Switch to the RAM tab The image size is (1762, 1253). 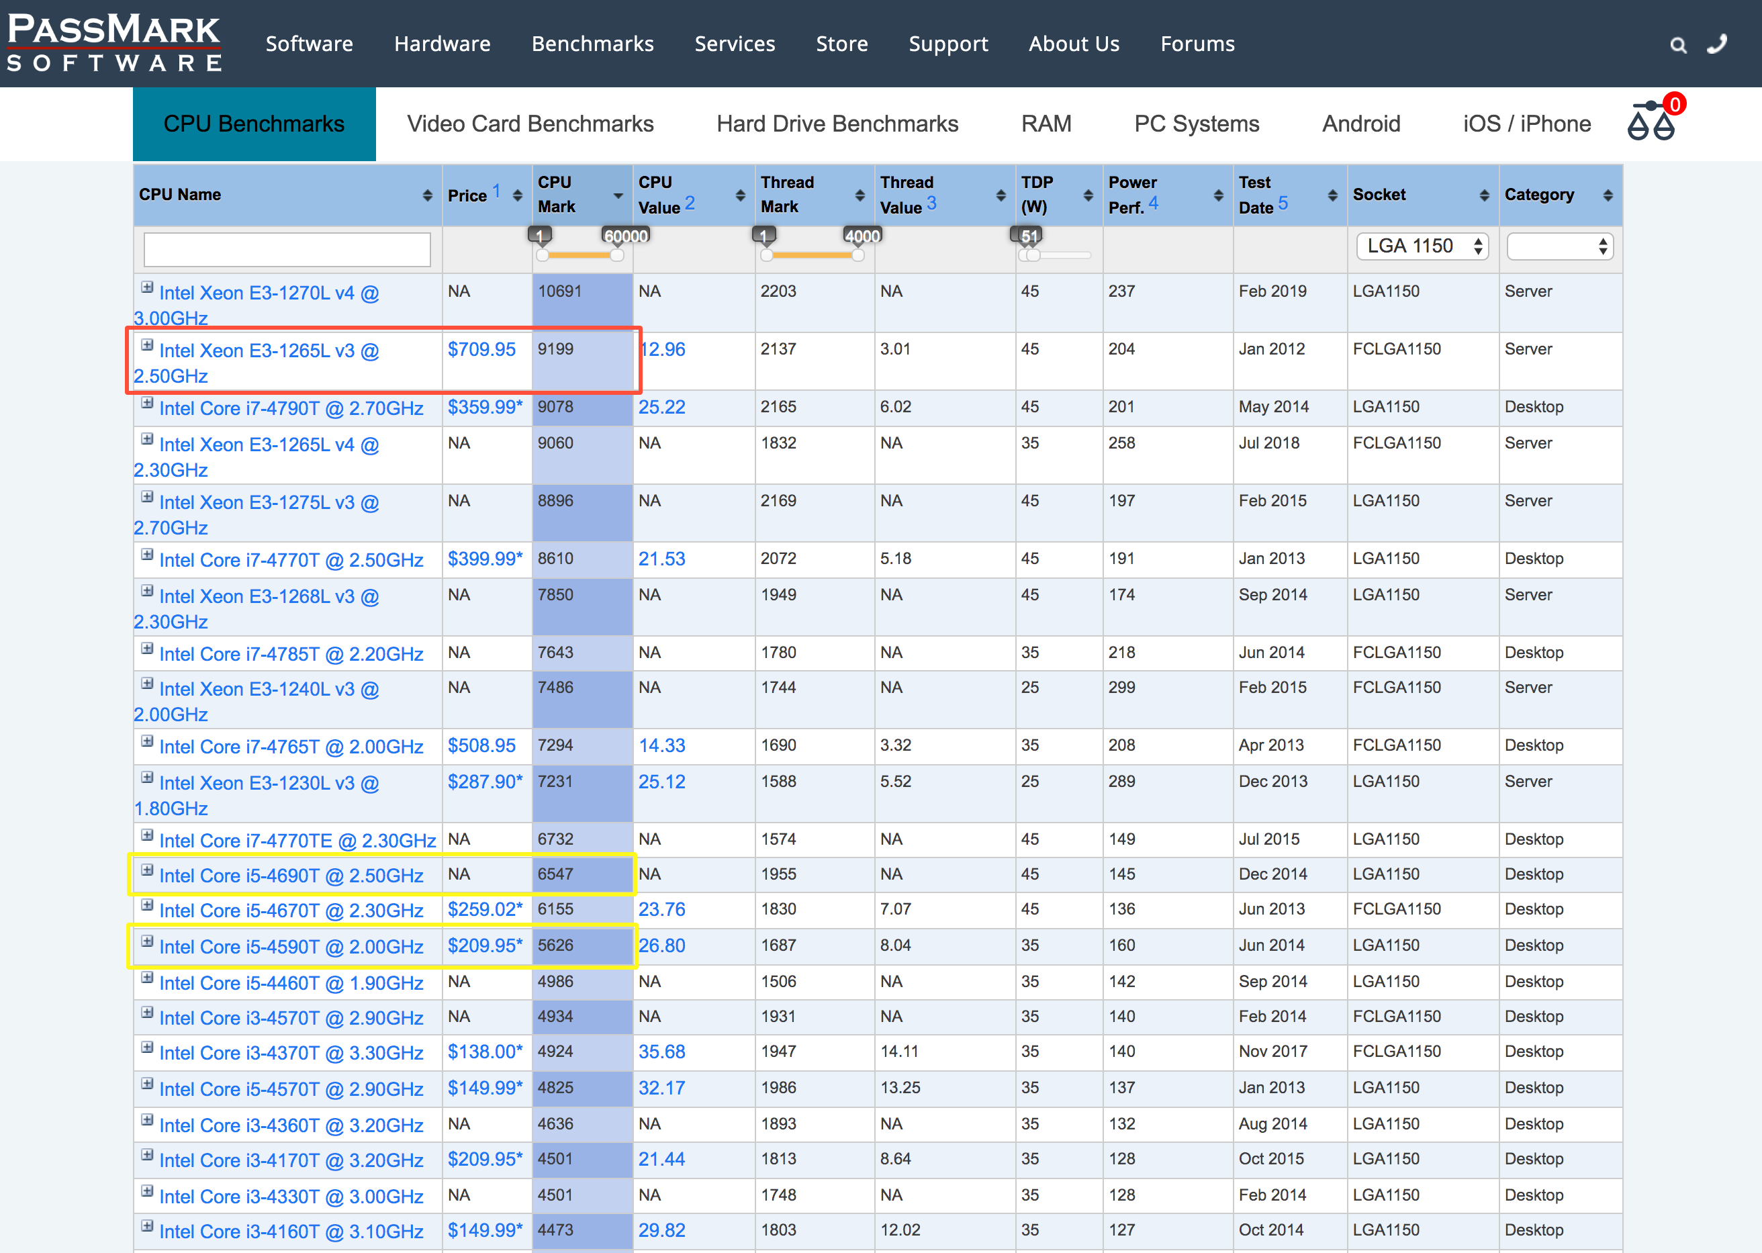point(1046,124)
